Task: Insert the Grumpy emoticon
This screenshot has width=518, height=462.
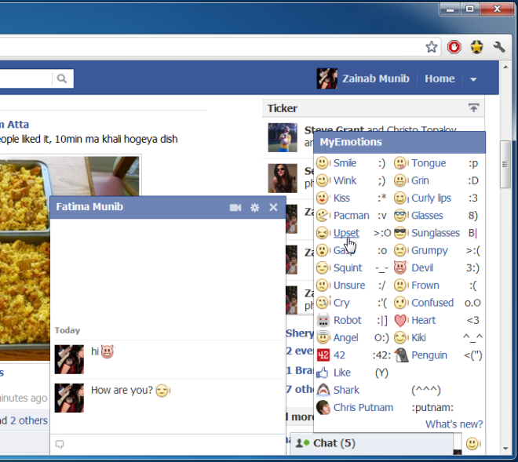Action: tap(429, 251)
